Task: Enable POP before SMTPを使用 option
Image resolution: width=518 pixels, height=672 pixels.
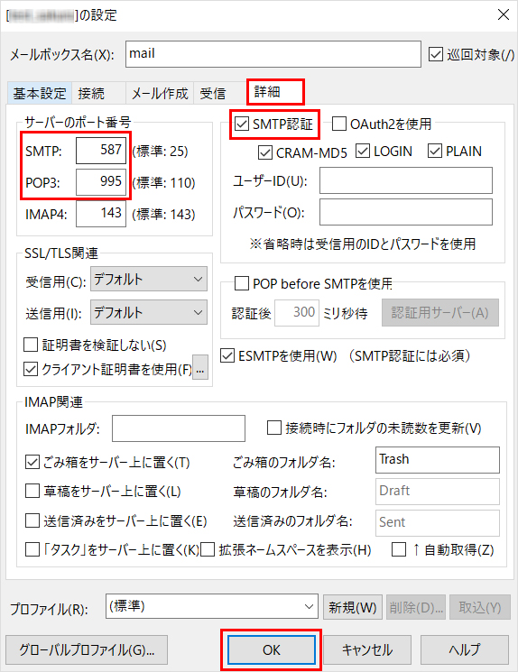Action: [x=242, y=283]
